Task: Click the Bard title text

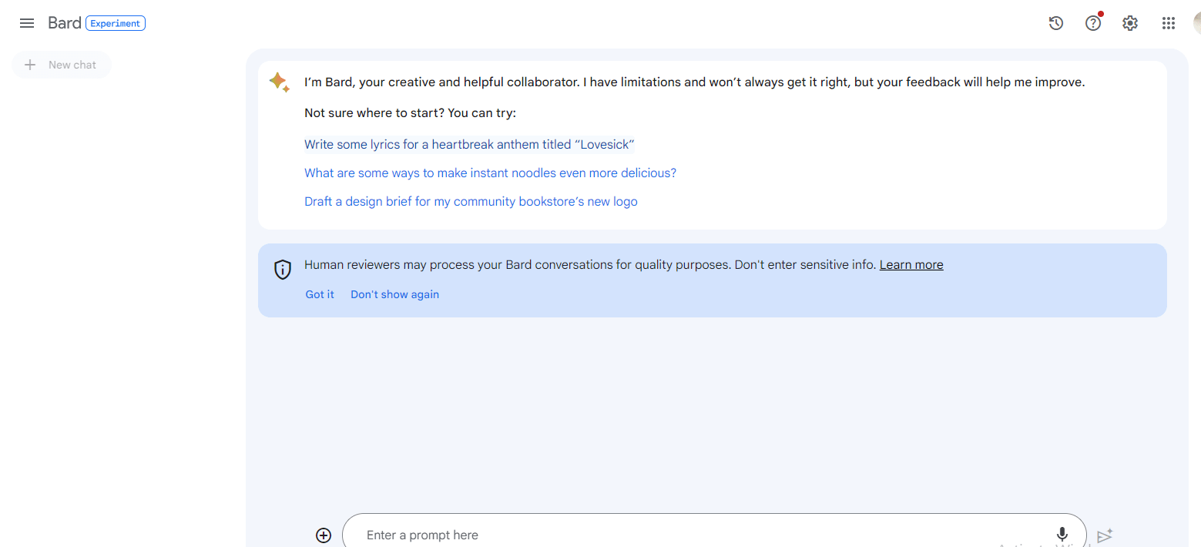Action: point(65,23)
